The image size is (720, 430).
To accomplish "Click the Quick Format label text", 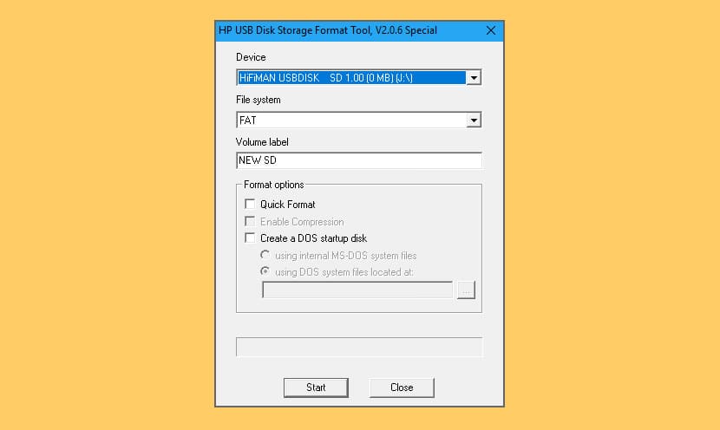I will pos(288,205).
